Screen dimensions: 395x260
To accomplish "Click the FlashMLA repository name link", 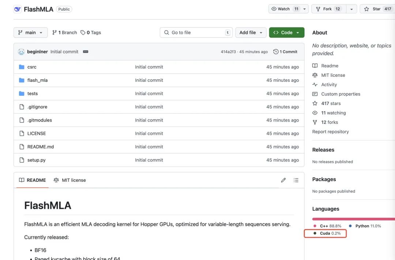I will point(38,9).
